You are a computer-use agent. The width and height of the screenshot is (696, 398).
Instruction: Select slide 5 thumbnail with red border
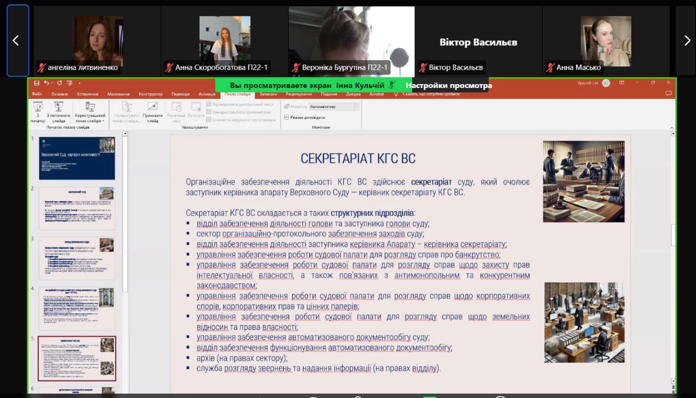point(77,358)
